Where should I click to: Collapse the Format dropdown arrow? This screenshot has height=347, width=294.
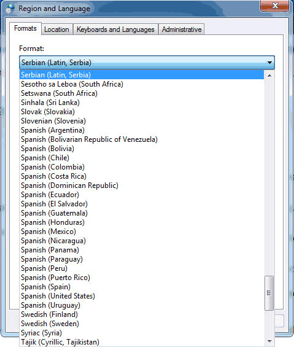click(x=269, y=63)
